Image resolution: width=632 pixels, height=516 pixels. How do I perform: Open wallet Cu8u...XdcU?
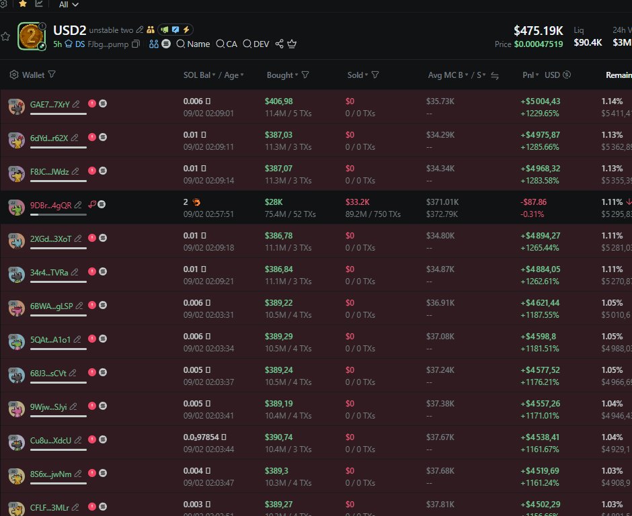click(x=51, y=440)
